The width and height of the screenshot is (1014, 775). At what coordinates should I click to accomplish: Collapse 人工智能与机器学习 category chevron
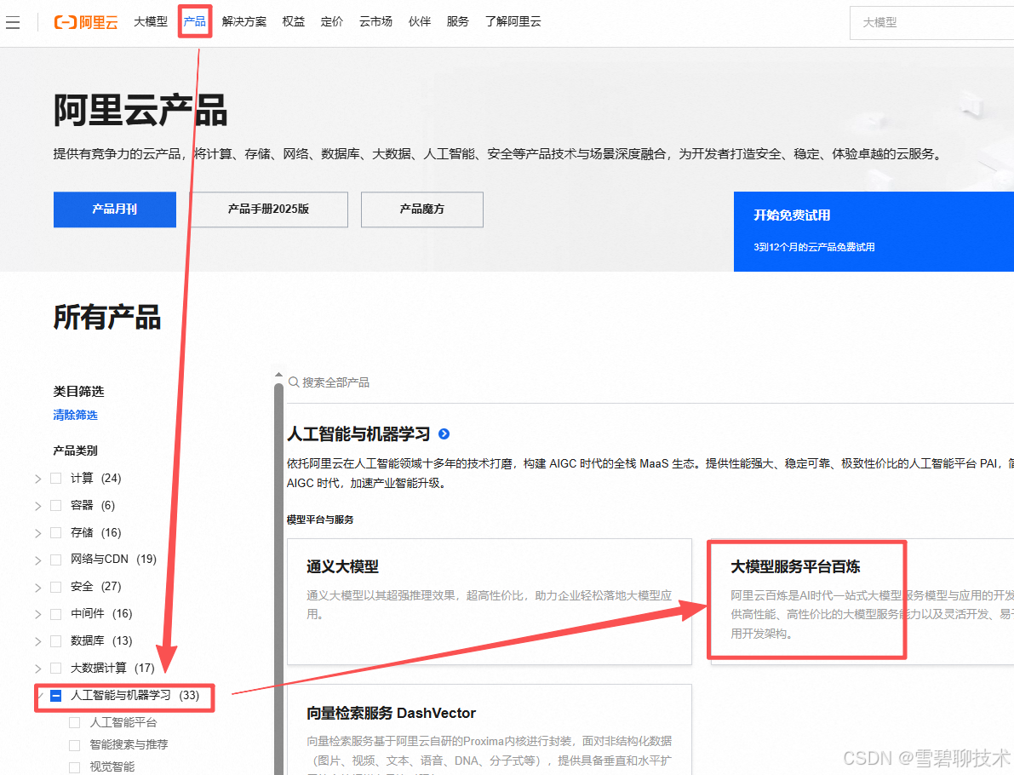coord(41,696)
